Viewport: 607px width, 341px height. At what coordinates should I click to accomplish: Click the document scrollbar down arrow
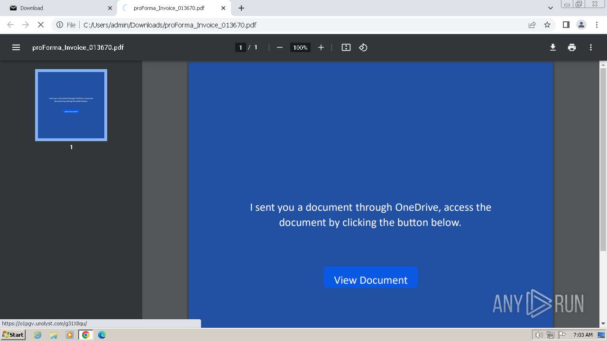click(603, 324)
